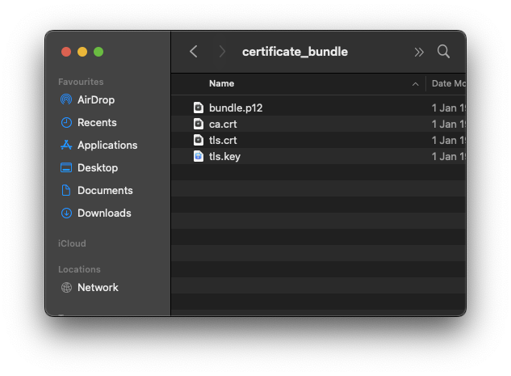Screen dimensions: 511x376
Task: Go back with the left chevron
Action: coord(194,52)
